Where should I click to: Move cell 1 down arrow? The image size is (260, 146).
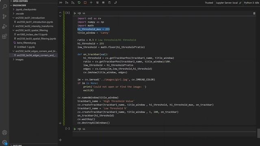(x=60, y=16)
